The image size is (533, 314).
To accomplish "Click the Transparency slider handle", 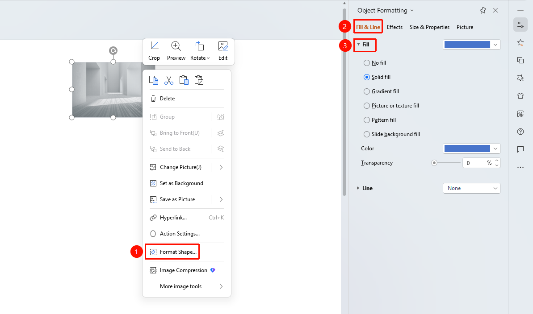I will [434, 163].
